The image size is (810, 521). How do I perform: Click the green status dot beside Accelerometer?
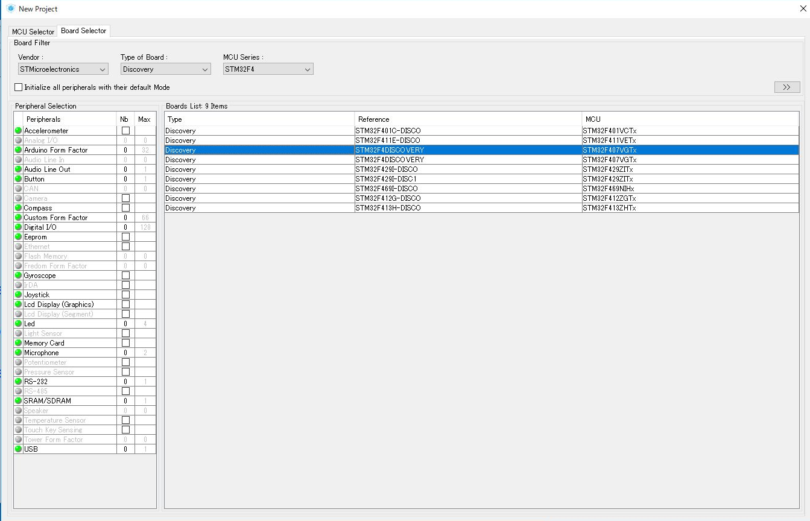(18, 131)
